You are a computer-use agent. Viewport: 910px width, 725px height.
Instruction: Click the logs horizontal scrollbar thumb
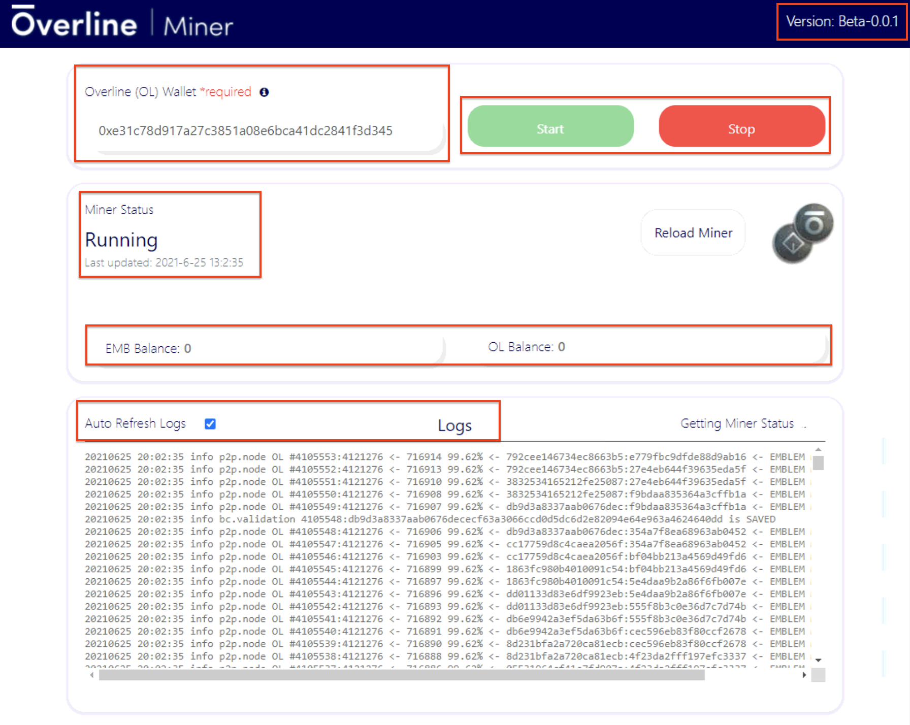402,675
